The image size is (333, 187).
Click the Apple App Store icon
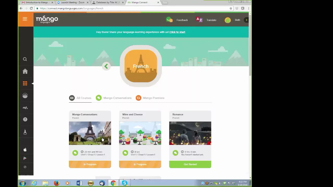[x=25, y=150]
